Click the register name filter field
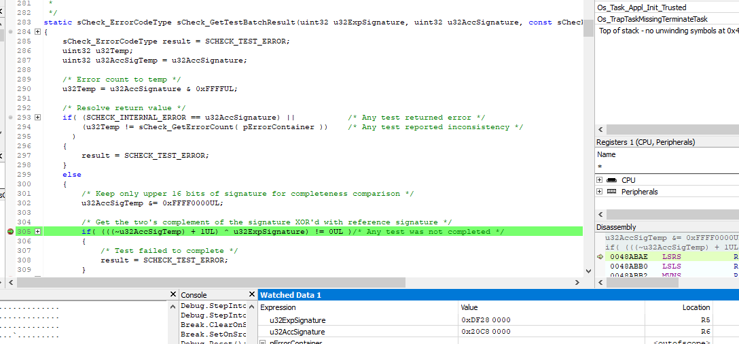 click(x=667, y=167)
